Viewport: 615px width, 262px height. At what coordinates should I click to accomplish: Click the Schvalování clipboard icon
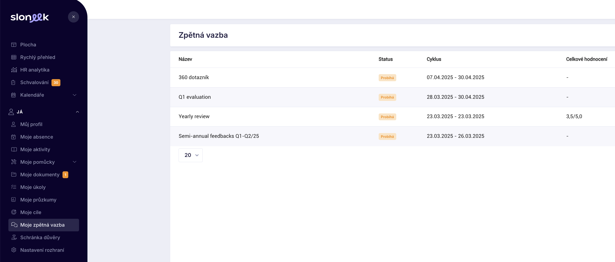pos(14,83)
